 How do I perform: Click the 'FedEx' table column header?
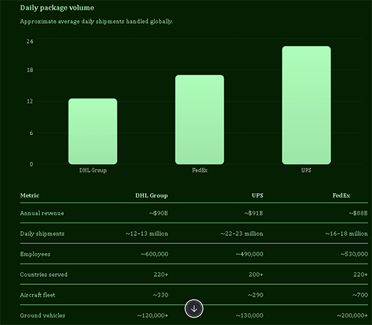(x=341, y=195)
